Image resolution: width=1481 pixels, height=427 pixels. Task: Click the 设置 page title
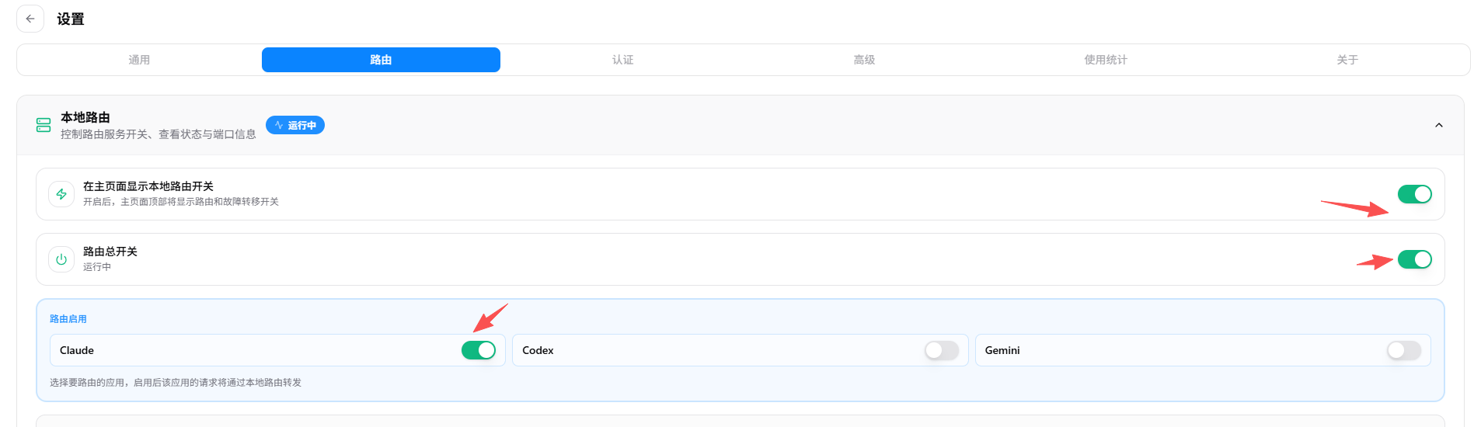[x=71, y=19]
